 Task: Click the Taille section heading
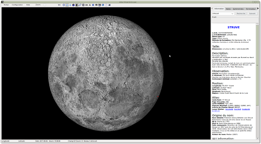click(216, 46)
